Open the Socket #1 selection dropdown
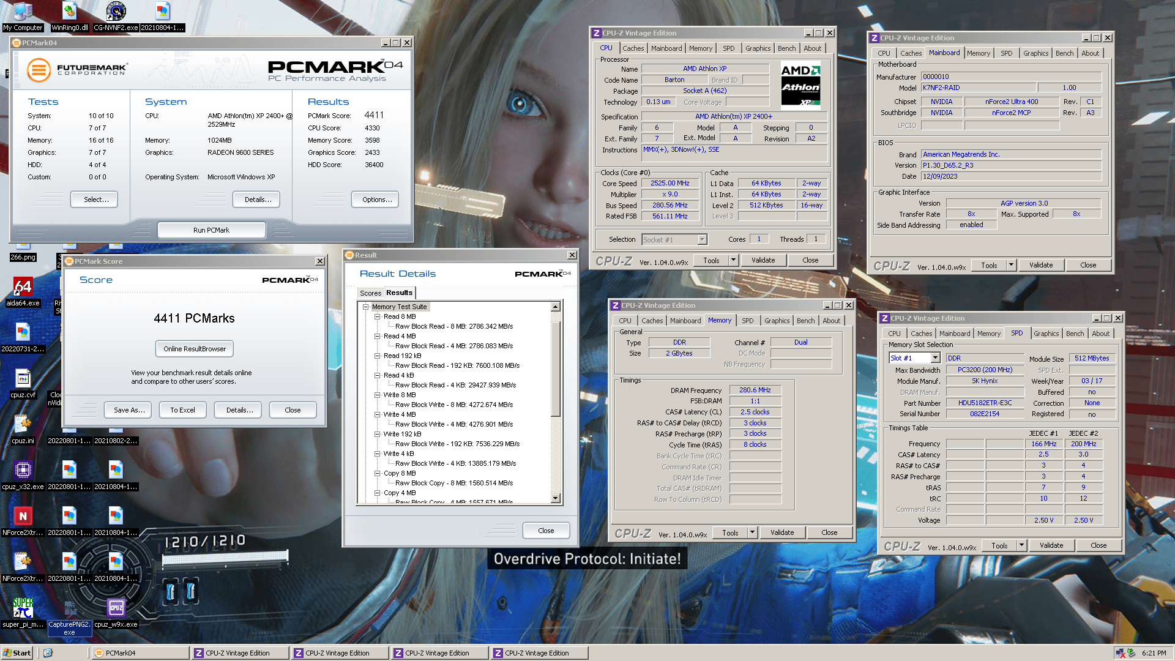The image size is (1175, 661). pyautogui.click(x=702, y=240)
